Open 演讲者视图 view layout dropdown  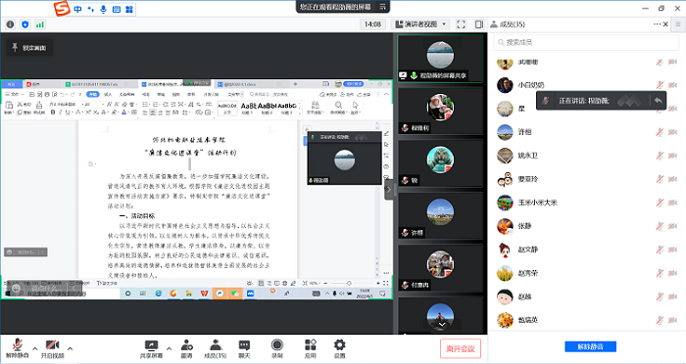420,24
